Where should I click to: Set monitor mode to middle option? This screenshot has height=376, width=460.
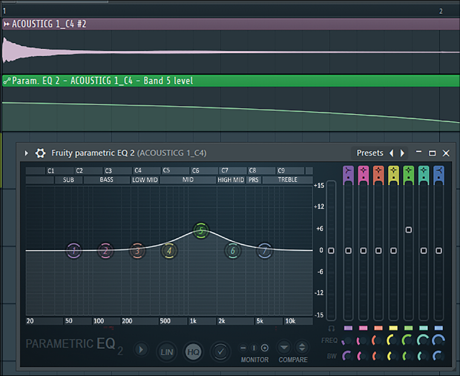click(254, 348)
